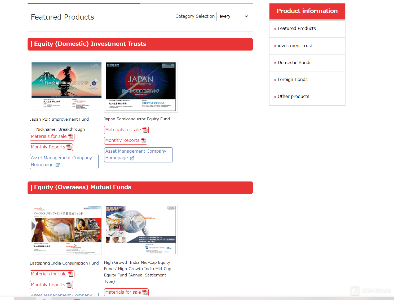The height and width of the screenshot is (300, 394).
Task: Click external link icon for Japan PBR Homepage
Action: point(58,165)
